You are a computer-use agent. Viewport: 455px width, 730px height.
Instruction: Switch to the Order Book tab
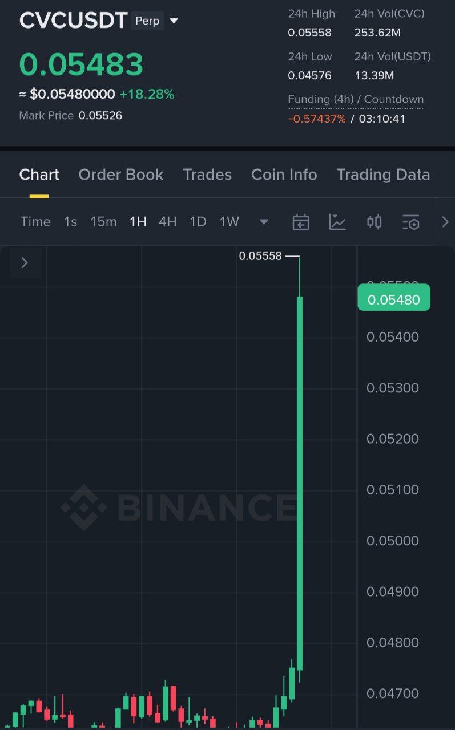click(x=121, y=175)
